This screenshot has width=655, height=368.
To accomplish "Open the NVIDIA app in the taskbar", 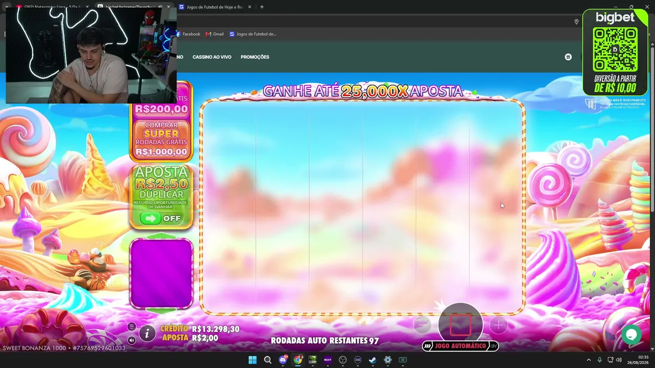I will pos(313,360).
